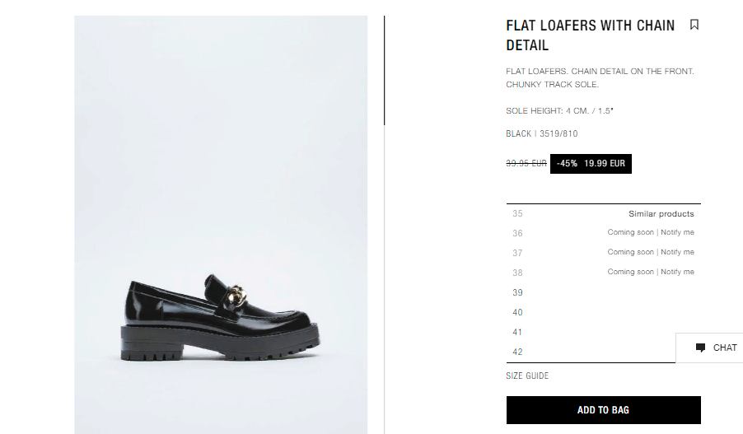
Task: Click Notify me next to size 38
Action: tap(677, 272)
